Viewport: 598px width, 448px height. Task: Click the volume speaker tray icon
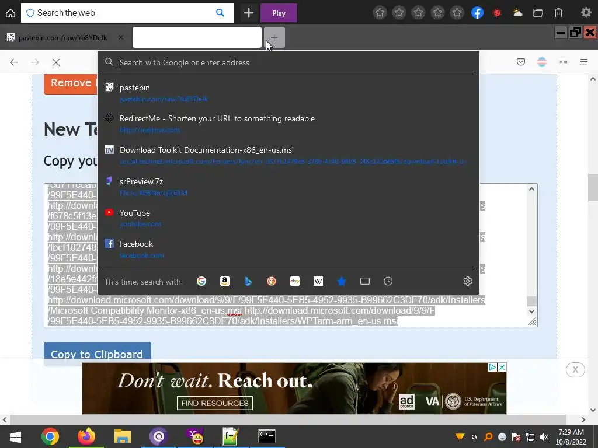click(x=544, y=437)
